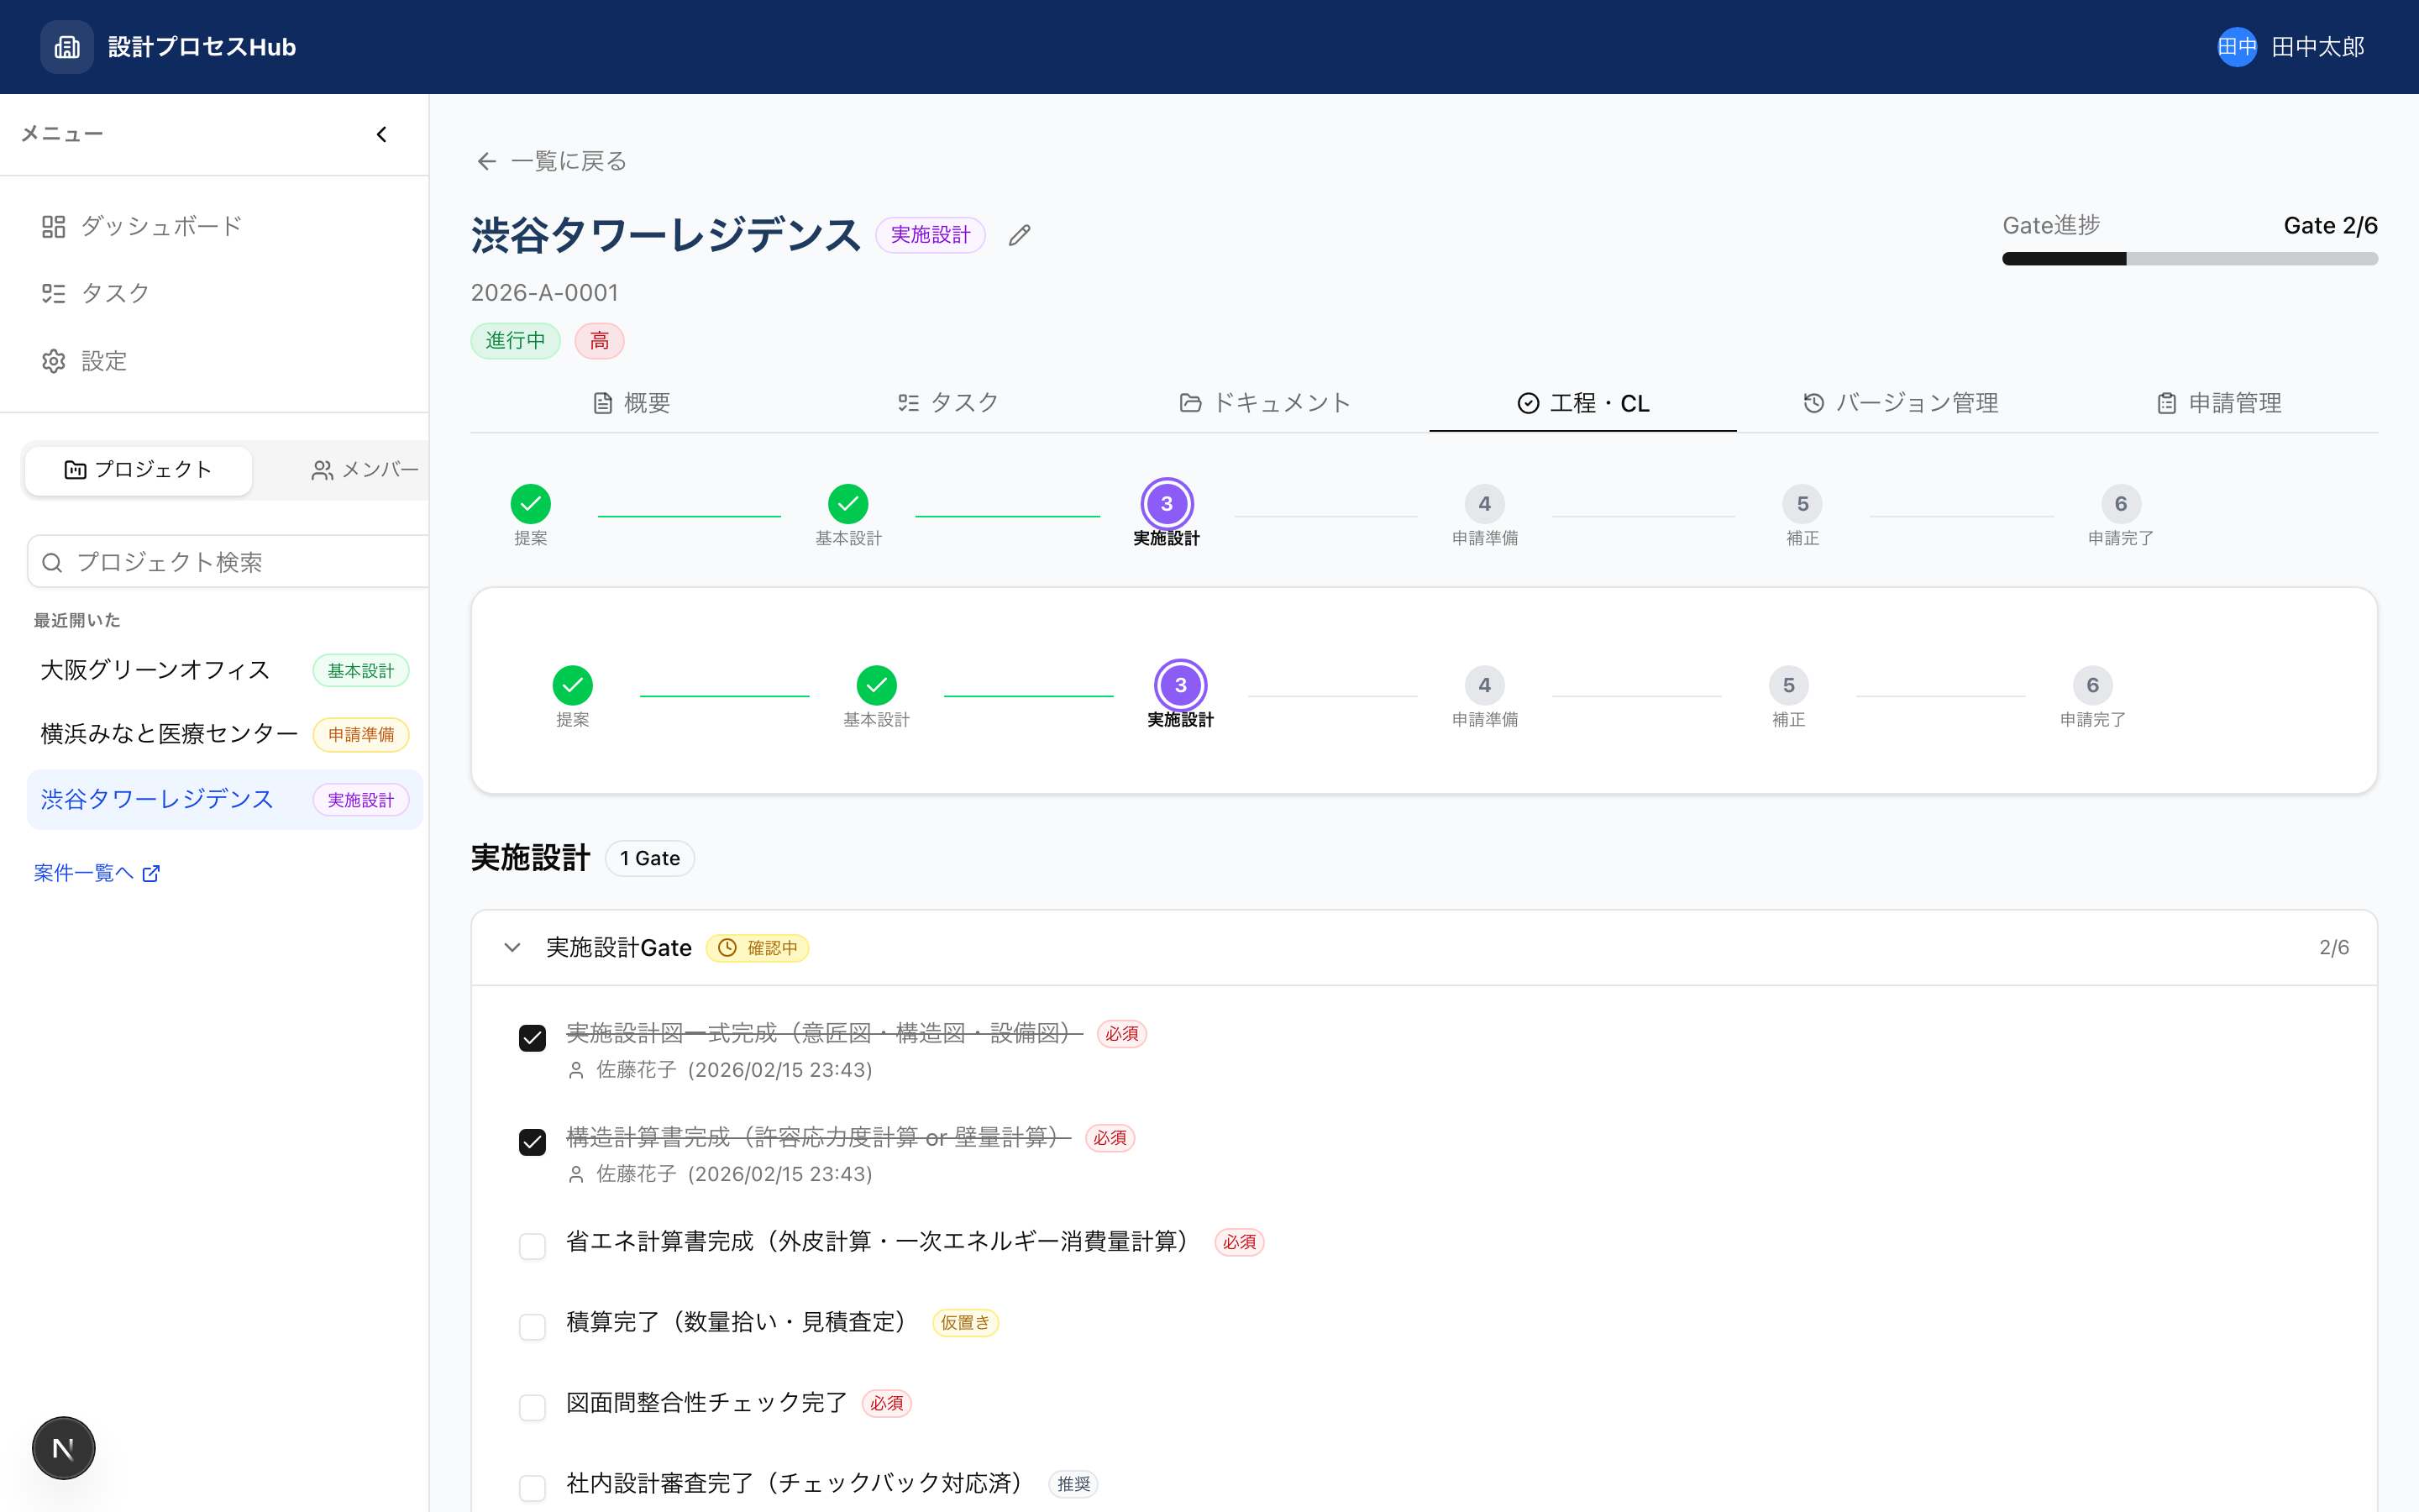The width and height of the screenshot is (2419, 1512).
Task: Uncheck the completed 実施設計図一式完成 item
Action: [x=533, y=1038]
